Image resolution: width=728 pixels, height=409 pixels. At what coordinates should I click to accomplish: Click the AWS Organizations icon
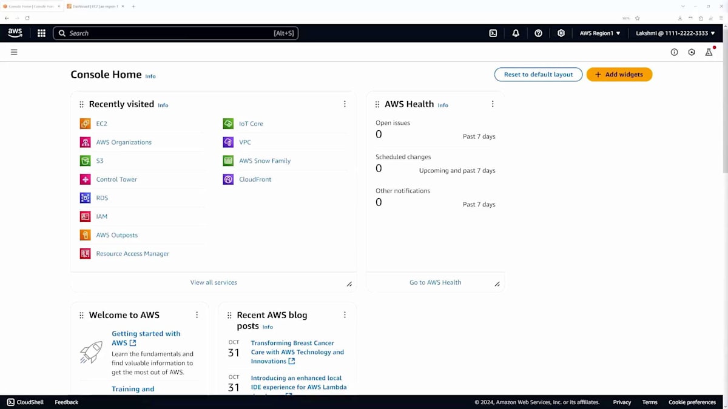[85, 142]
